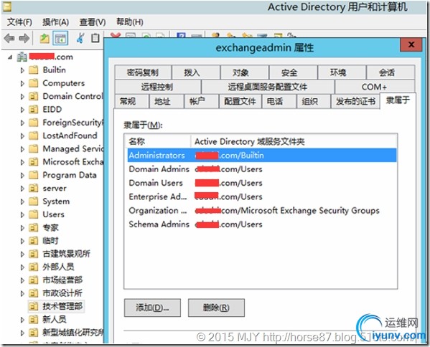430x347 pixels.
Task: Click the folder icon next to Builtin
Action: coord(34,70)
